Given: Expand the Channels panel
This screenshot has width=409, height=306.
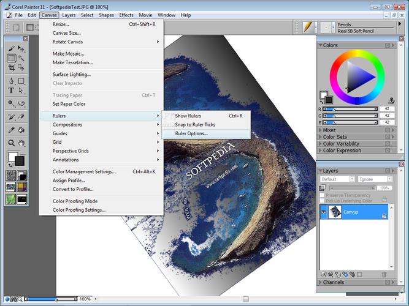Looking at the screenshot, I should 320,282.
